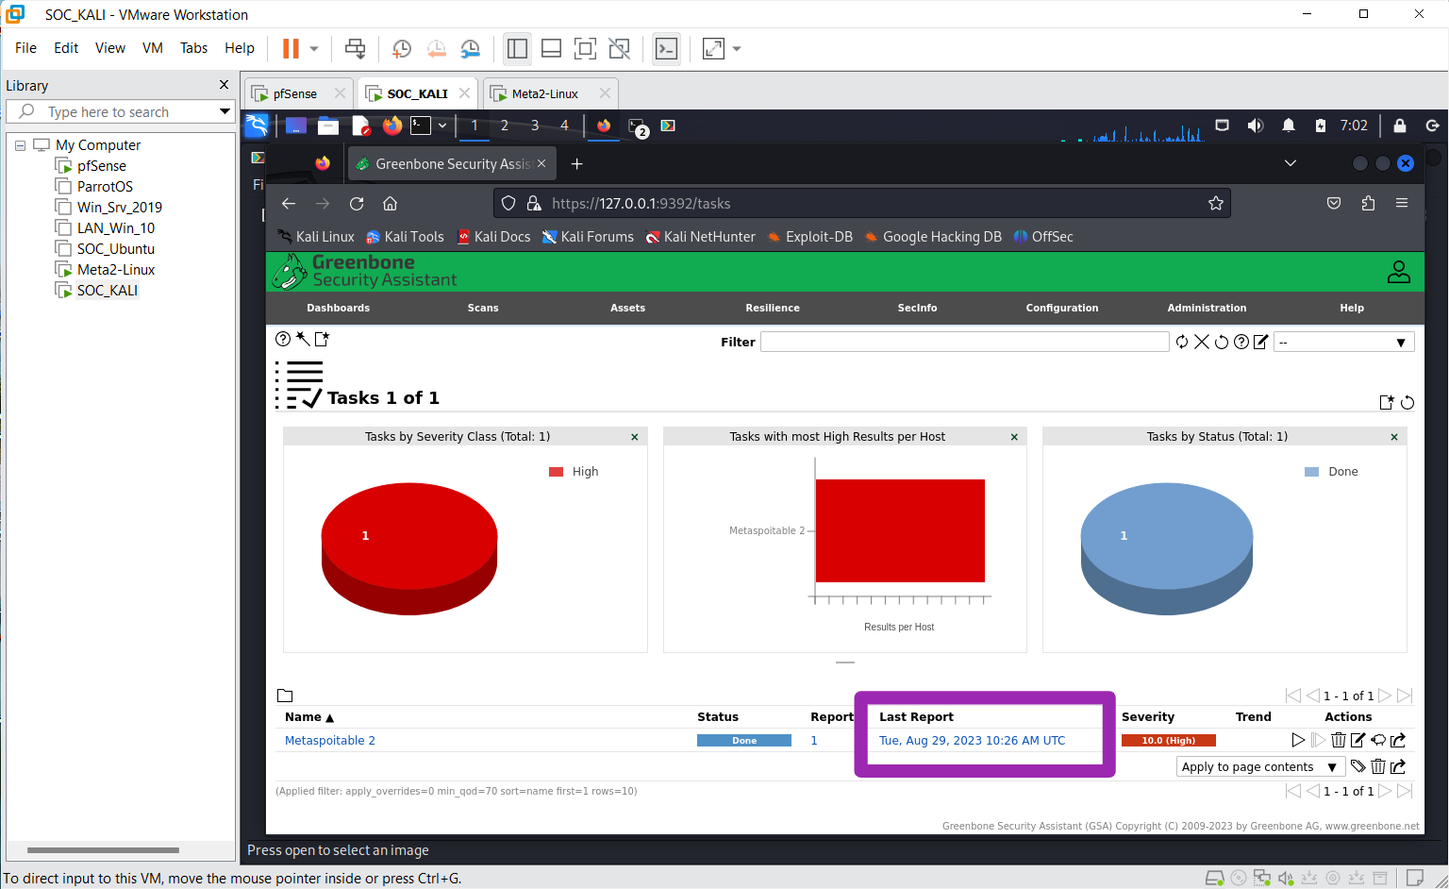Select Win_Srv_2019 in VMware Library
Image resolution: width=1449 pixels, height=889 pixels.
click(x=108, y=208)
